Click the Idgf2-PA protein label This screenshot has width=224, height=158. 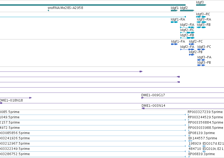tap(187, 47)
